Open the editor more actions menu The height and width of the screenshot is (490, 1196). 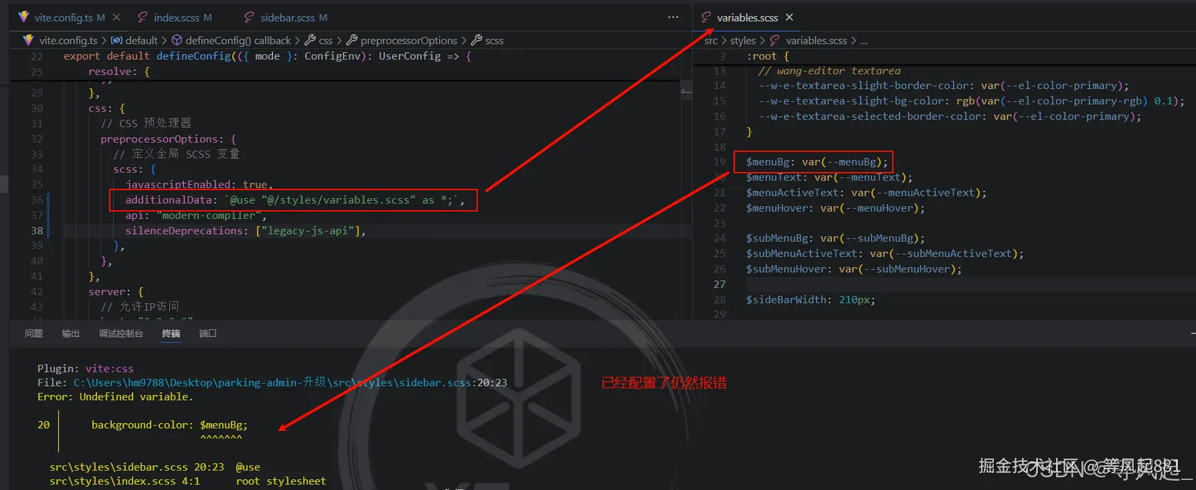673,17
